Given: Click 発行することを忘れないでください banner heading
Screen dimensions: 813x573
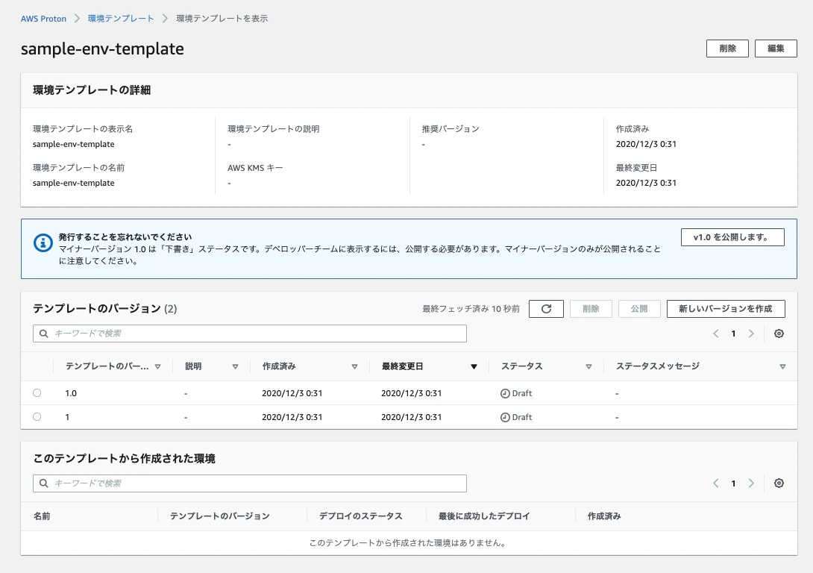Looking at the screenshot, I should (x=125, y=237).
